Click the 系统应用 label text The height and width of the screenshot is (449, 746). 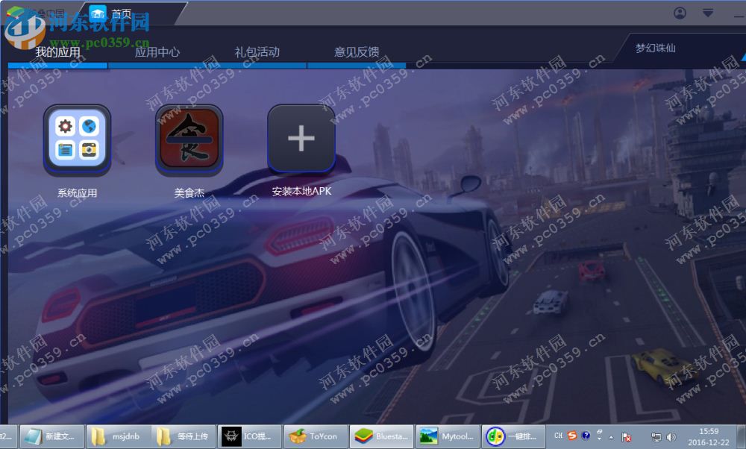pyautogui.click(x=77, y=192)
